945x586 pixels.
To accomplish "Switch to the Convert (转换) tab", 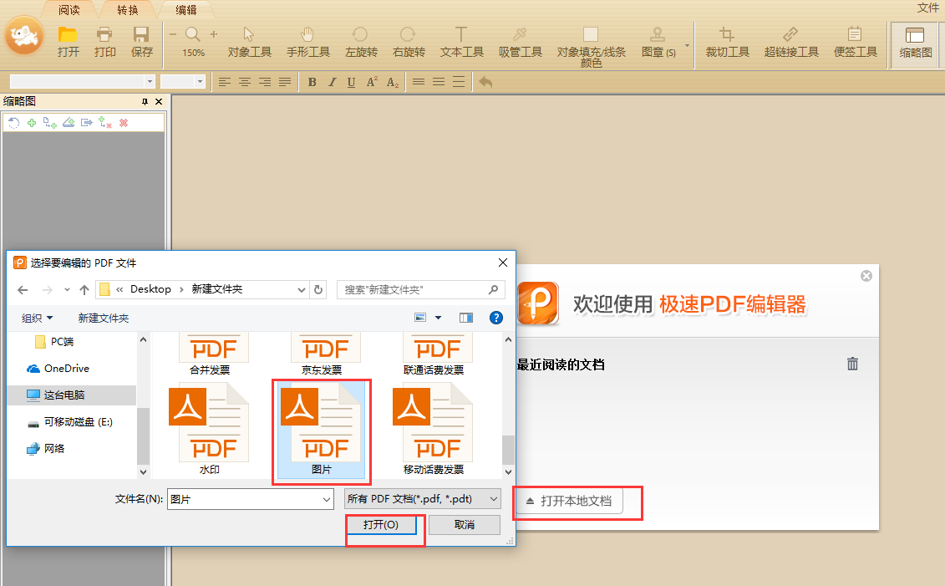I will (128, 10).
